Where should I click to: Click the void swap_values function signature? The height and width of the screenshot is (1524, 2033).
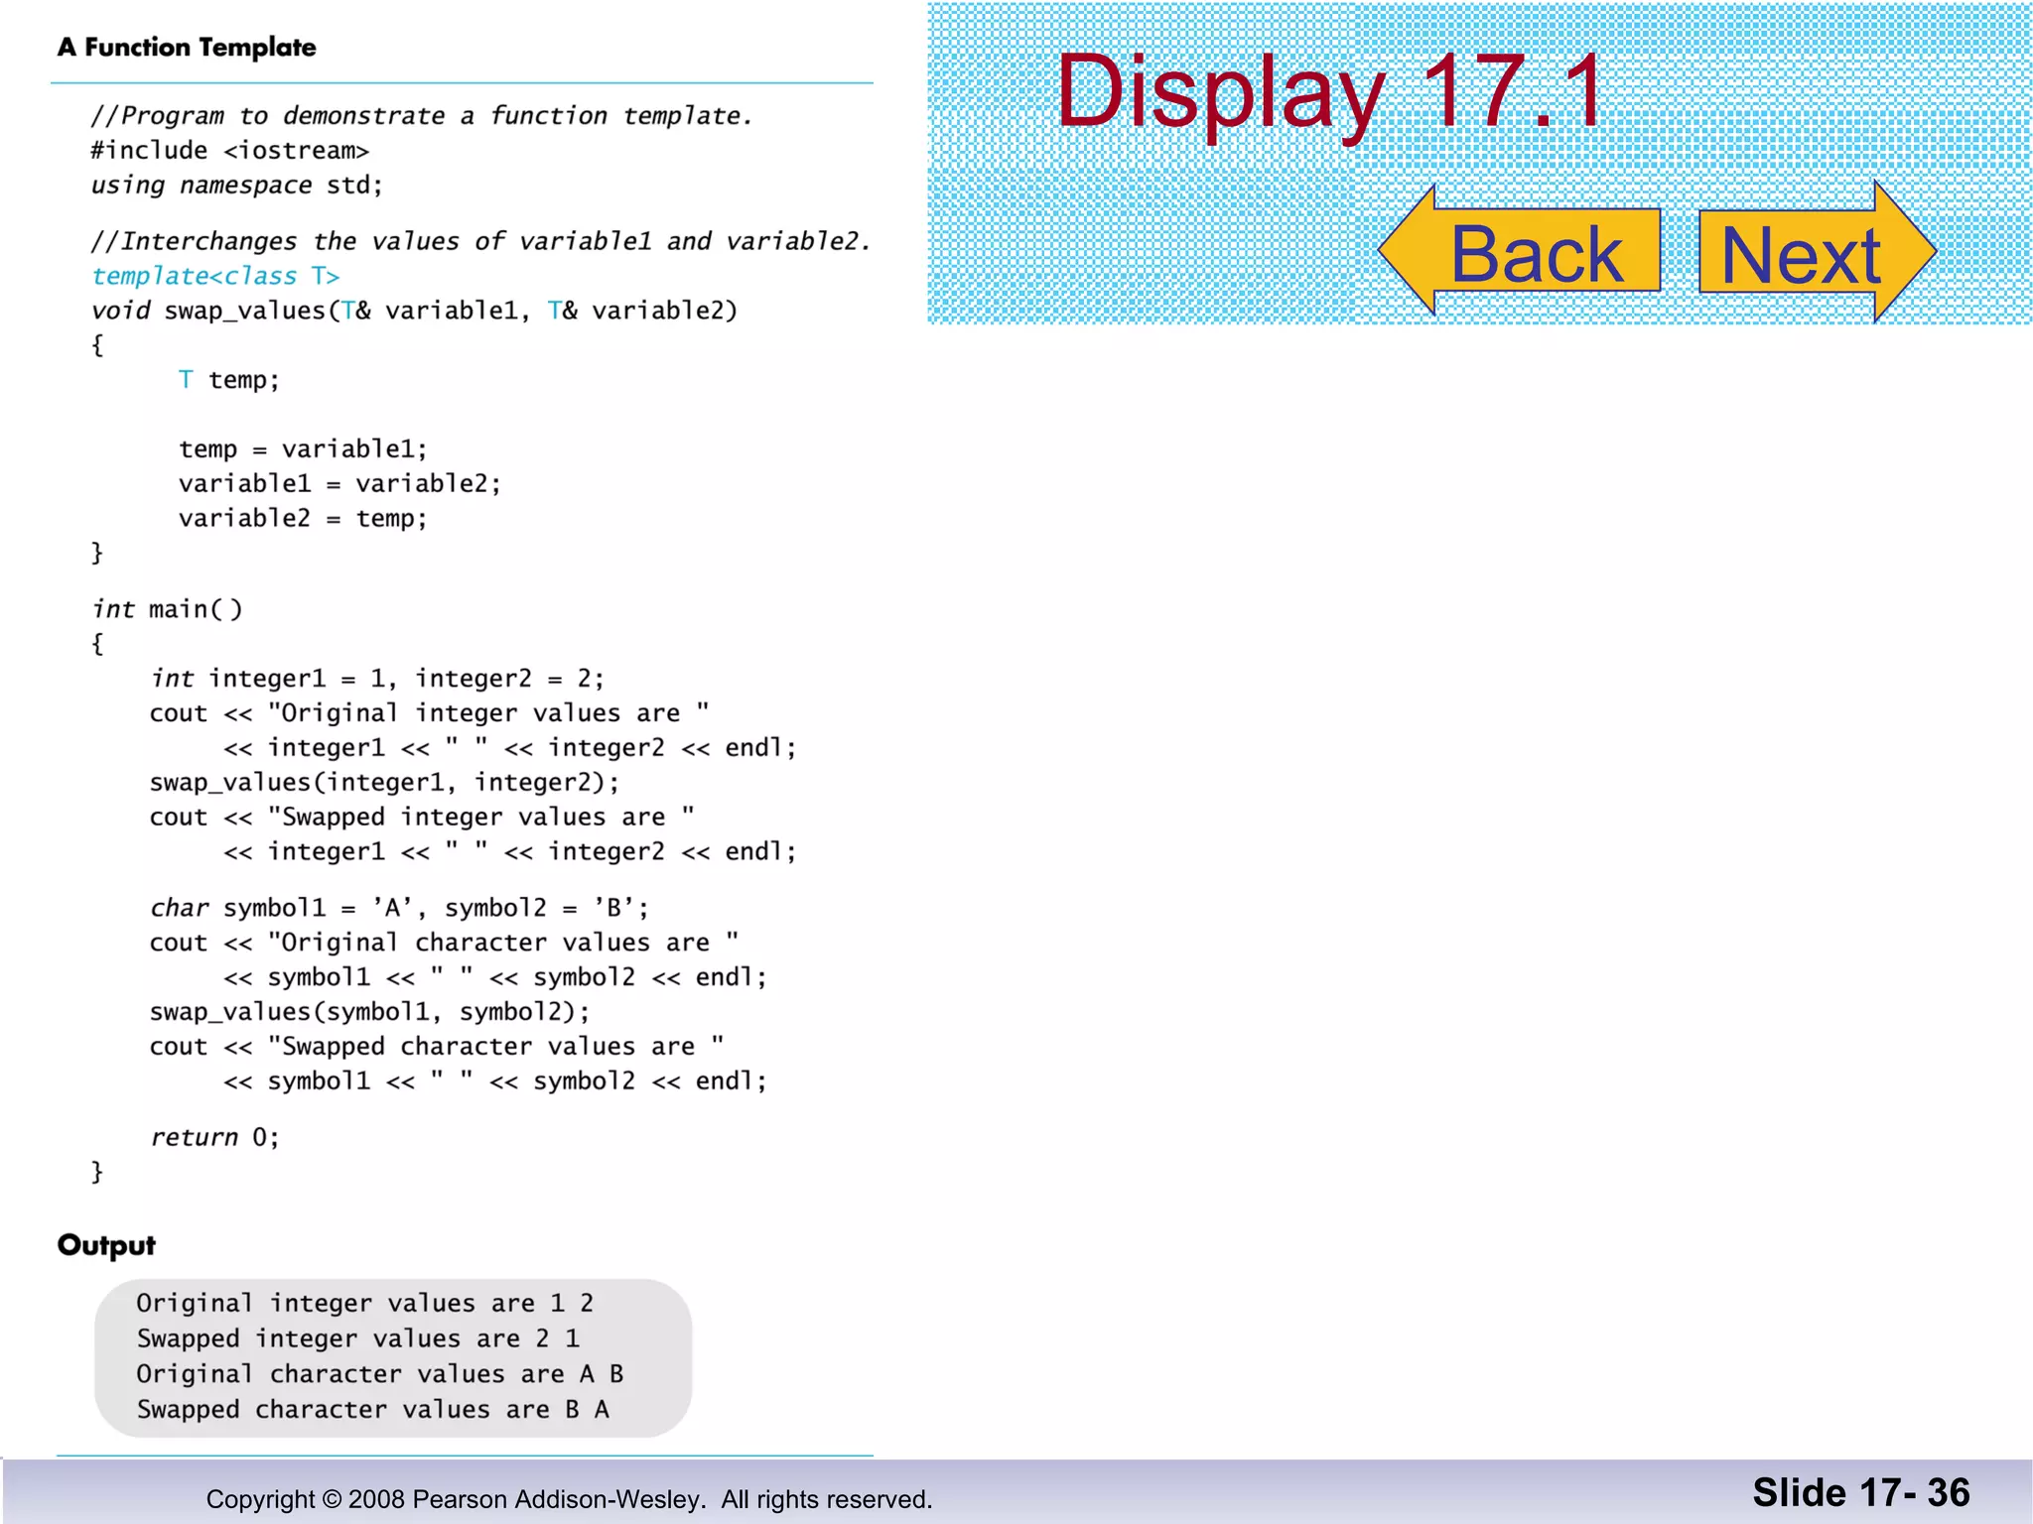pyautogui.click(x=414, y=311)
